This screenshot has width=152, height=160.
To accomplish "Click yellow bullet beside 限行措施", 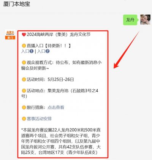I will click(24, 108).
